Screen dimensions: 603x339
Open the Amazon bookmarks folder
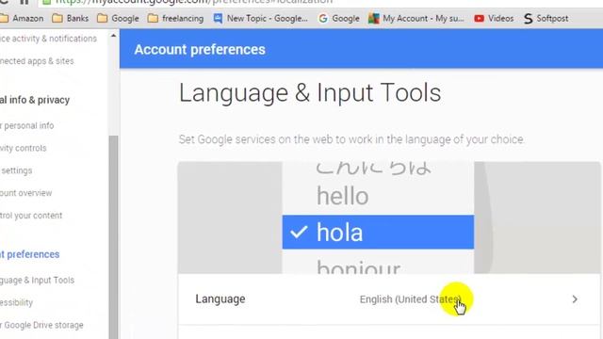point(22,19)
